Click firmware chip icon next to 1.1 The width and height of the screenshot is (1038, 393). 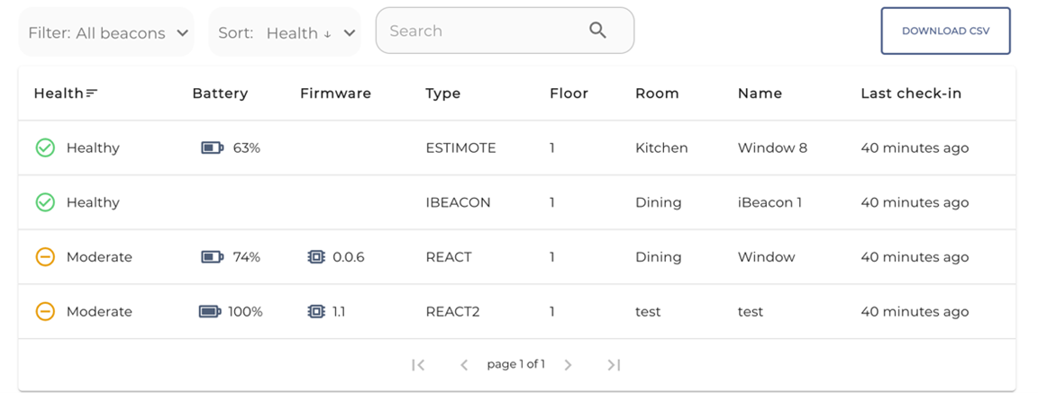coord(316,311)
